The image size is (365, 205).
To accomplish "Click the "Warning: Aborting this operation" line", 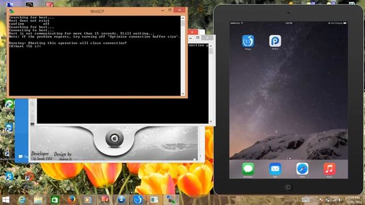I will 68,43.
